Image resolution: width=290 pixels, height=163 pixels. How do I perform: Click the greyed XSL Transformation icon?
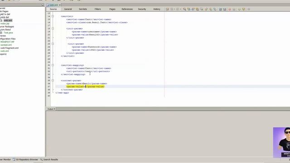tap(249, 9)
